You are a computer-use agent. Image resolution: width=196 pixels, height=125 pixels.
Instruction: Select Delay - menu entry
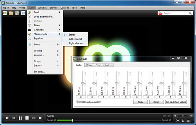(x=45, y=61)
